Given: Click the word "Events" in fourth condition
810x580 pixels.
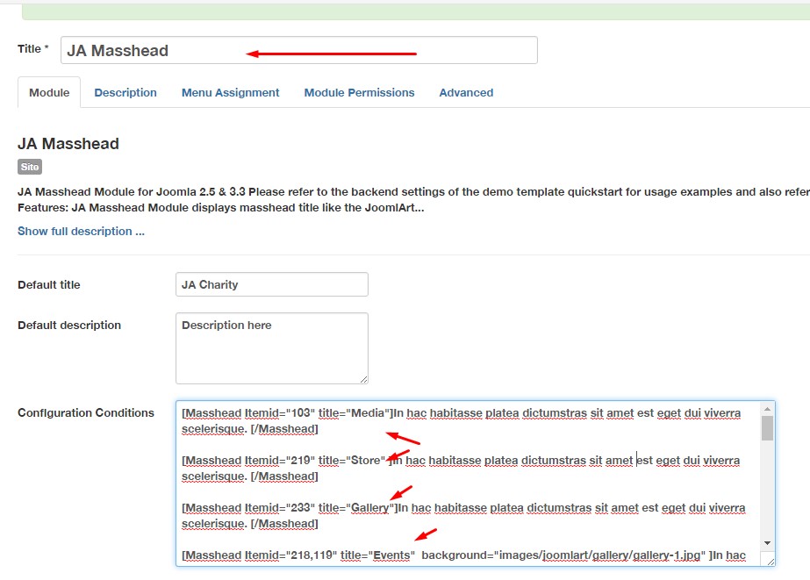Looking at the screenshot, I should click(391, 555).
